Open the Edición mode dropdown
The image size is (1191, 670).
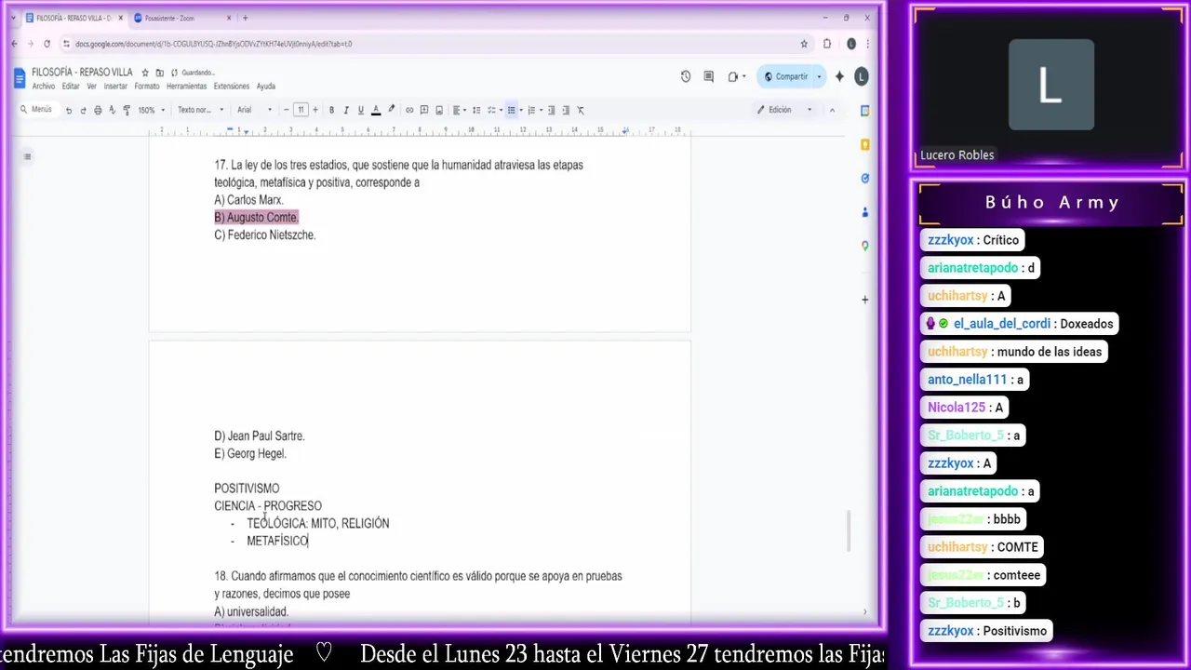784,110
